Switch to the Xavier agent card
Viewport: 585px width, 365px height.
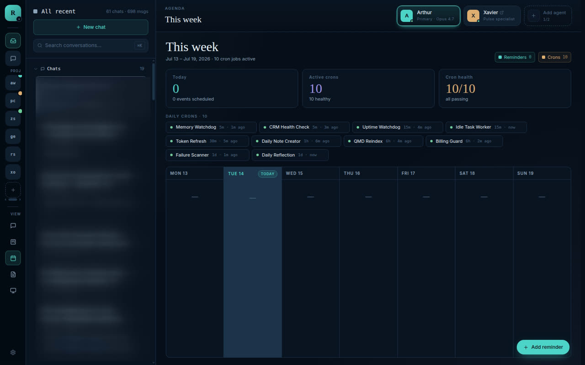[x=492, y=16]
